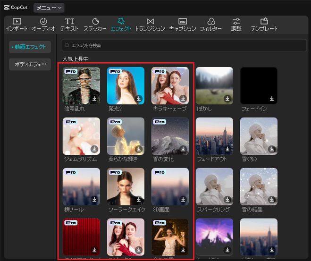Select the テキスト text tool

point(69,25)
